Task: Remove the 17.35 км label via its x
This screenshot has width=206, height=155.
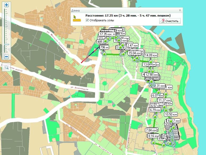Action: click(x=114, y=34)
